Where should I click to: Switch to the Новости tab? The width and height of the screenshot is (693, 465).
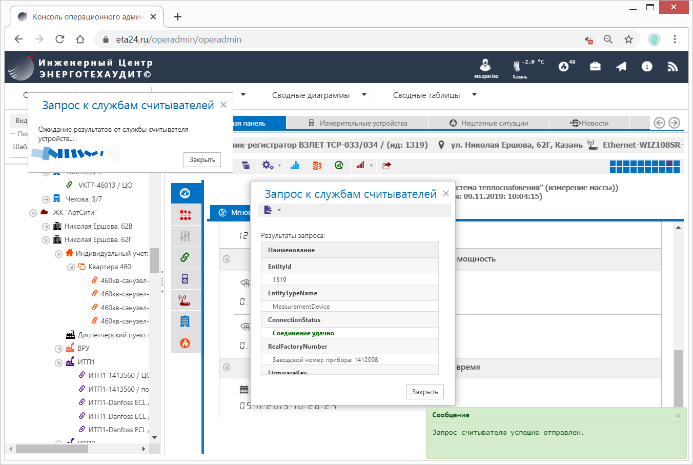tap(589, 123)
